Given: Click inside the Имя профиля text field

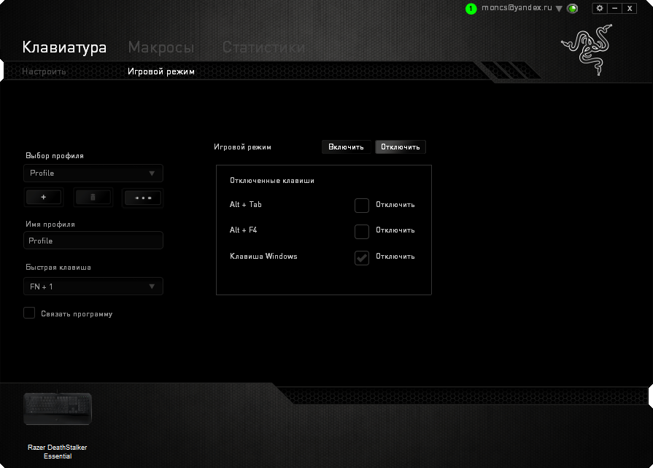Looking at the screenshot, I should (x=93, y=240).
